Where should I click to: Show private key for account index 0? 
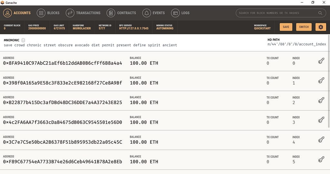pyautogui.click(x=321, y=61)
